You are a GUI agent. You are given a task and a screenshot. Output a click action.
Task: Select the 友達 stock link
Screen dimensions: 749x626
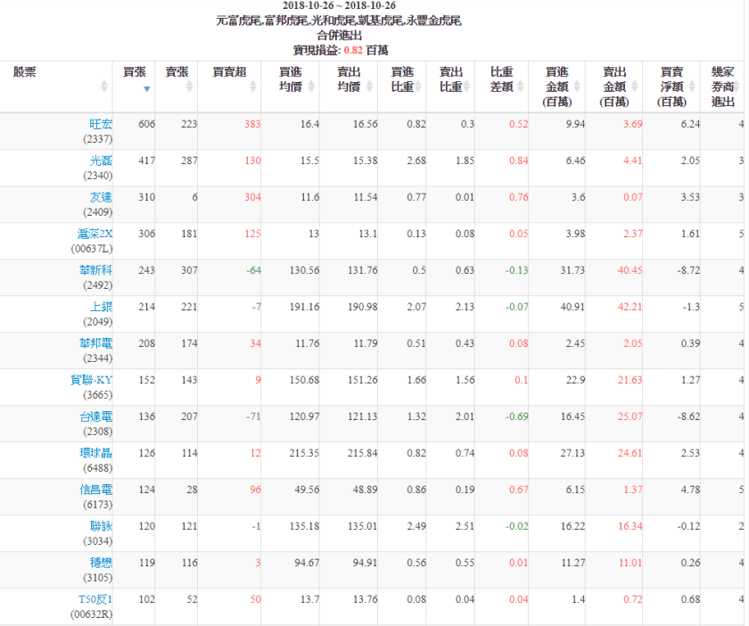(101, 197)
